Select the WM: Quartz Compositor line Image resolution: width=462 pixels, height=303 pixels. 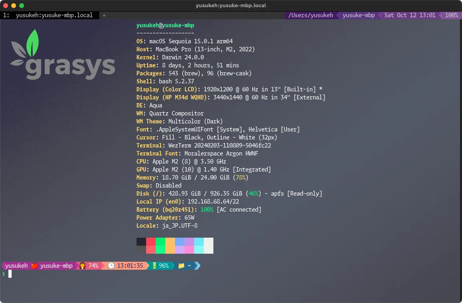click(x=170, y=113)
